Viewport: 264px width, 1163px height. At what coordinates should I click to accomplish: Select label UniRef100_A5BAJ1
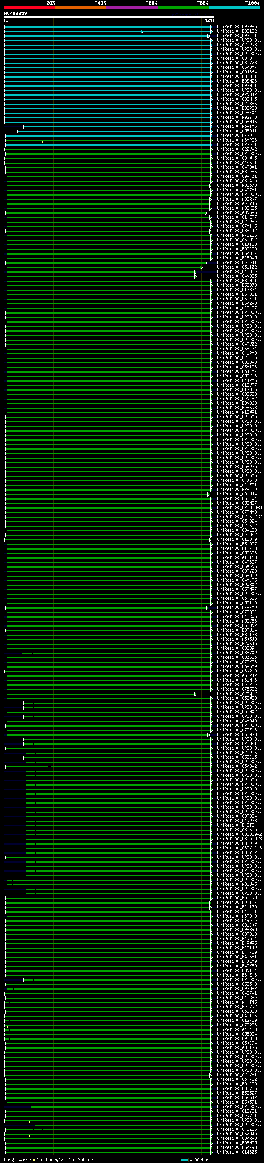(x=237, y=131)
